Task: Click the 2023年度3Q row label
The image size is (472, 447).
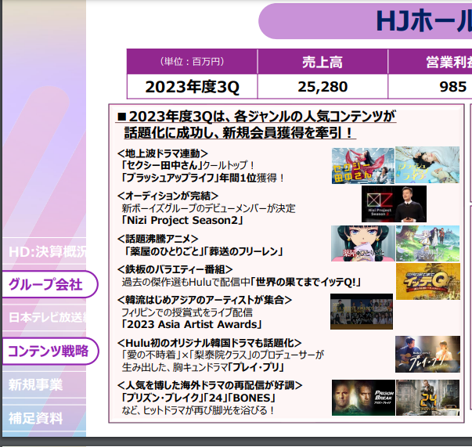Action: (192, 87)
